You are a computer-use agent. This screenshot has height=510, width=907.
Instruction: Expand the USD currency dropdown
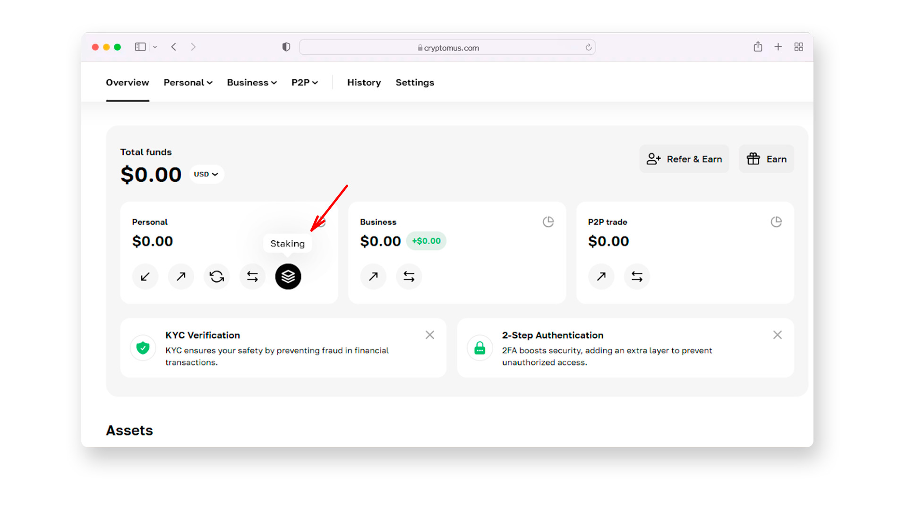point(206,174)
